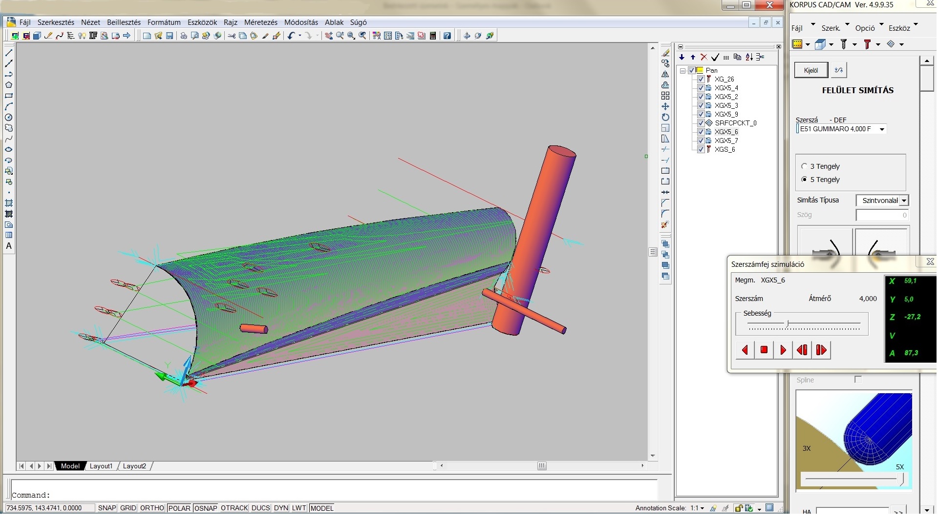Collapse the Pan tree node
This screenshot has width=938, height=522.
[x=683, y=71]
